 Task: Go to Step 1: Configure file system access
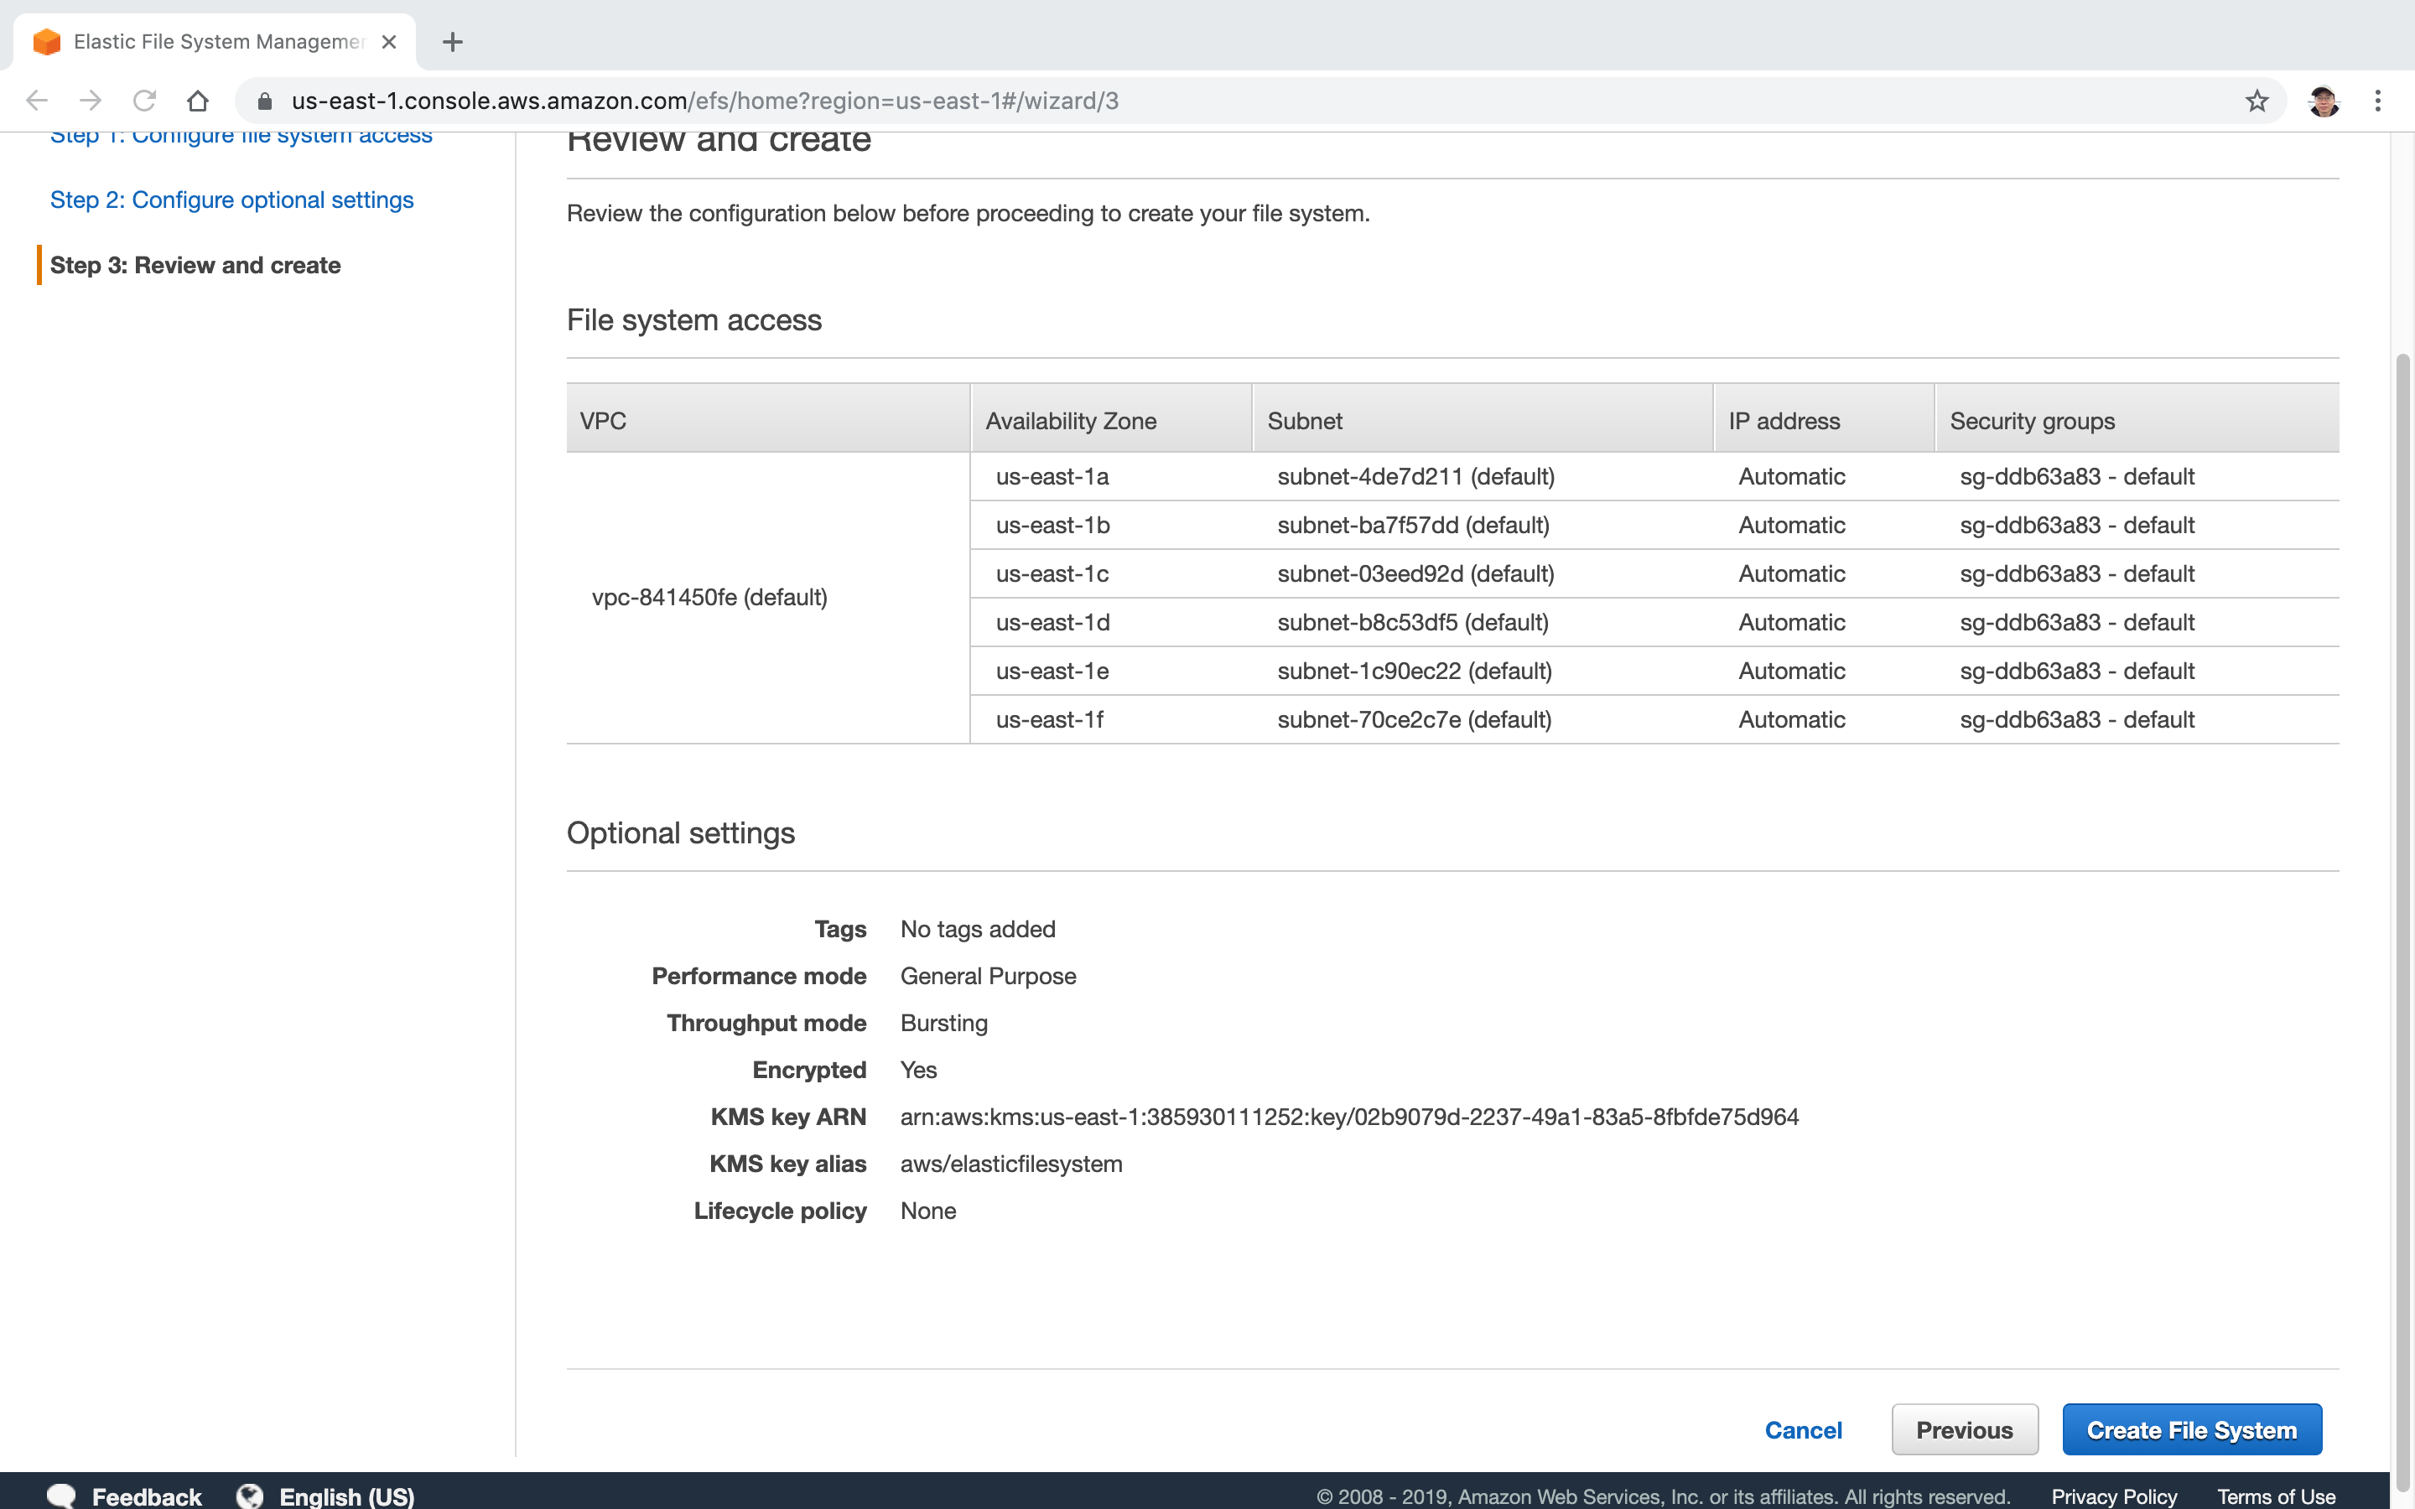click(x=241, y=137)
